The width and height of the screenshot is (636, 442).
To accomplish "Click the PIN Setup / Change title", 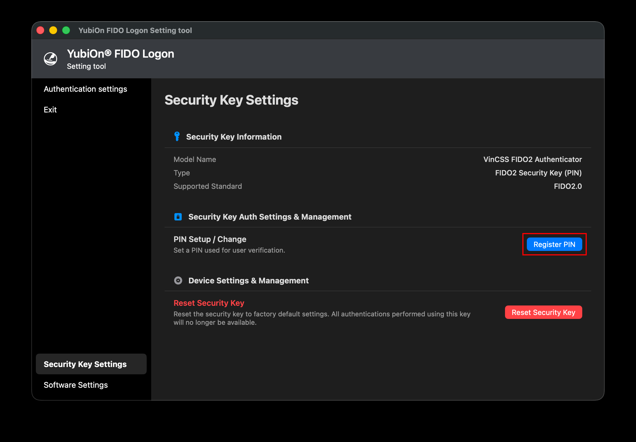I will 210,239.
